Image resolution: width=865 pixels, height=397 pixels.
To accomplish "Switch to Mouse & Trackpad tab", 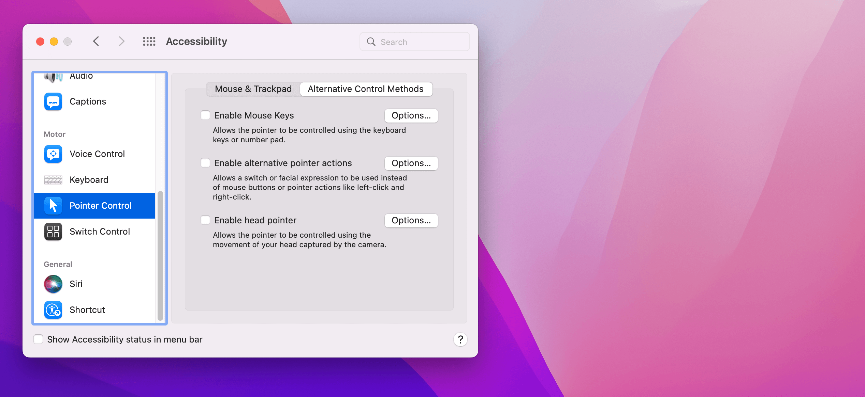I will (x=253, y=89).
